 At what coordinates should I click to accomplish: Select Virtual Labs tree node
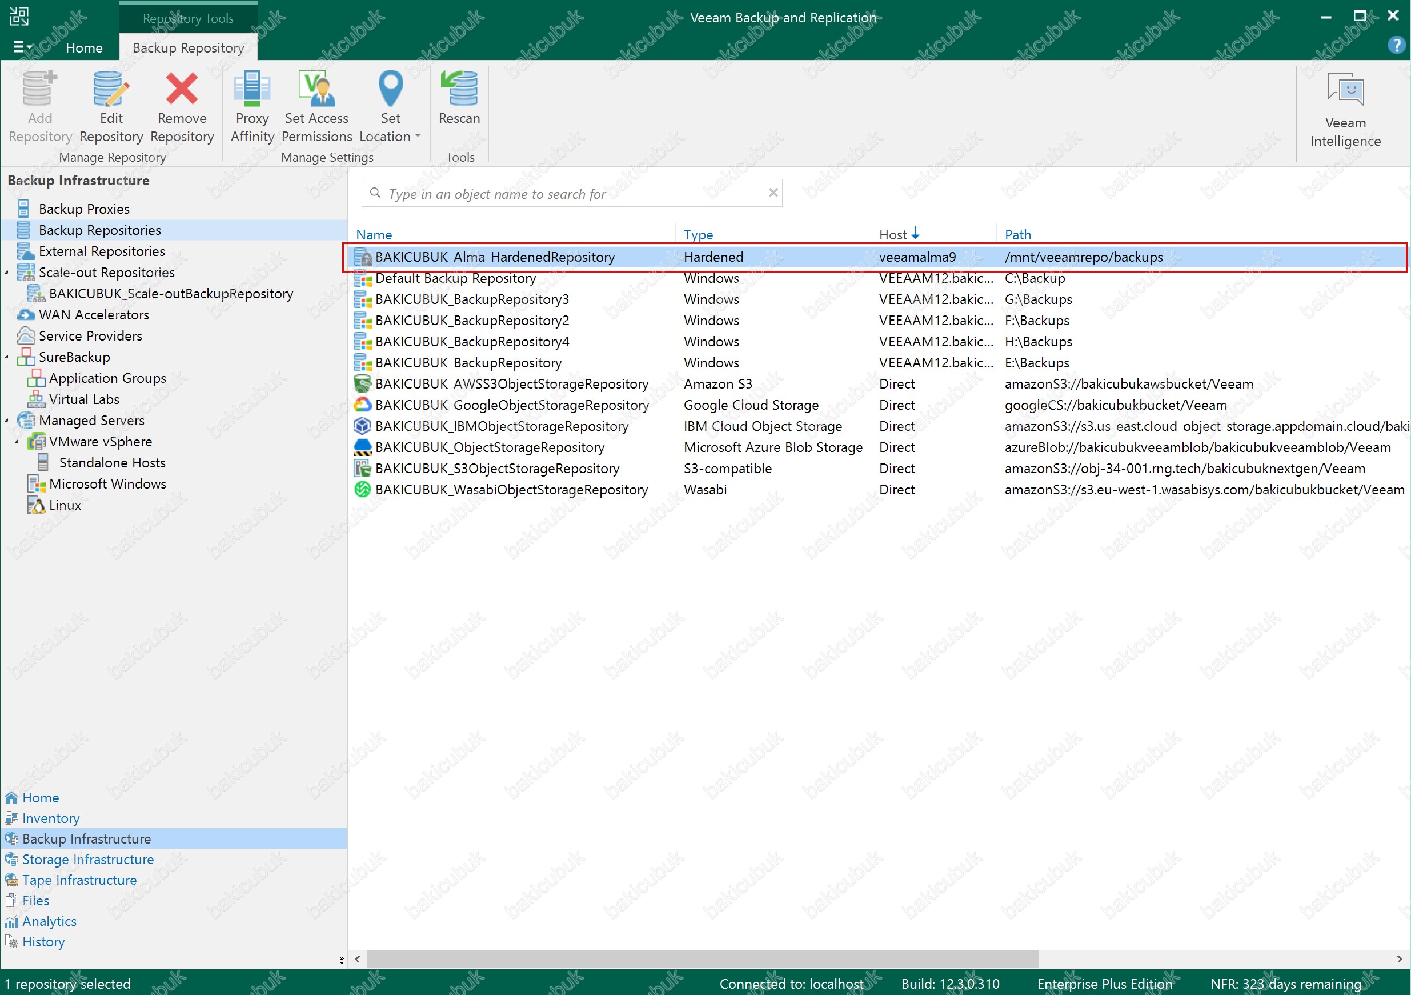(84, 399)
